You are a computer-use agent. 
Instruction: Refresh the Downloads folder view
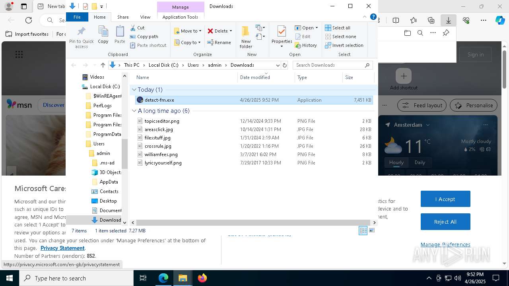coord(284,65)
